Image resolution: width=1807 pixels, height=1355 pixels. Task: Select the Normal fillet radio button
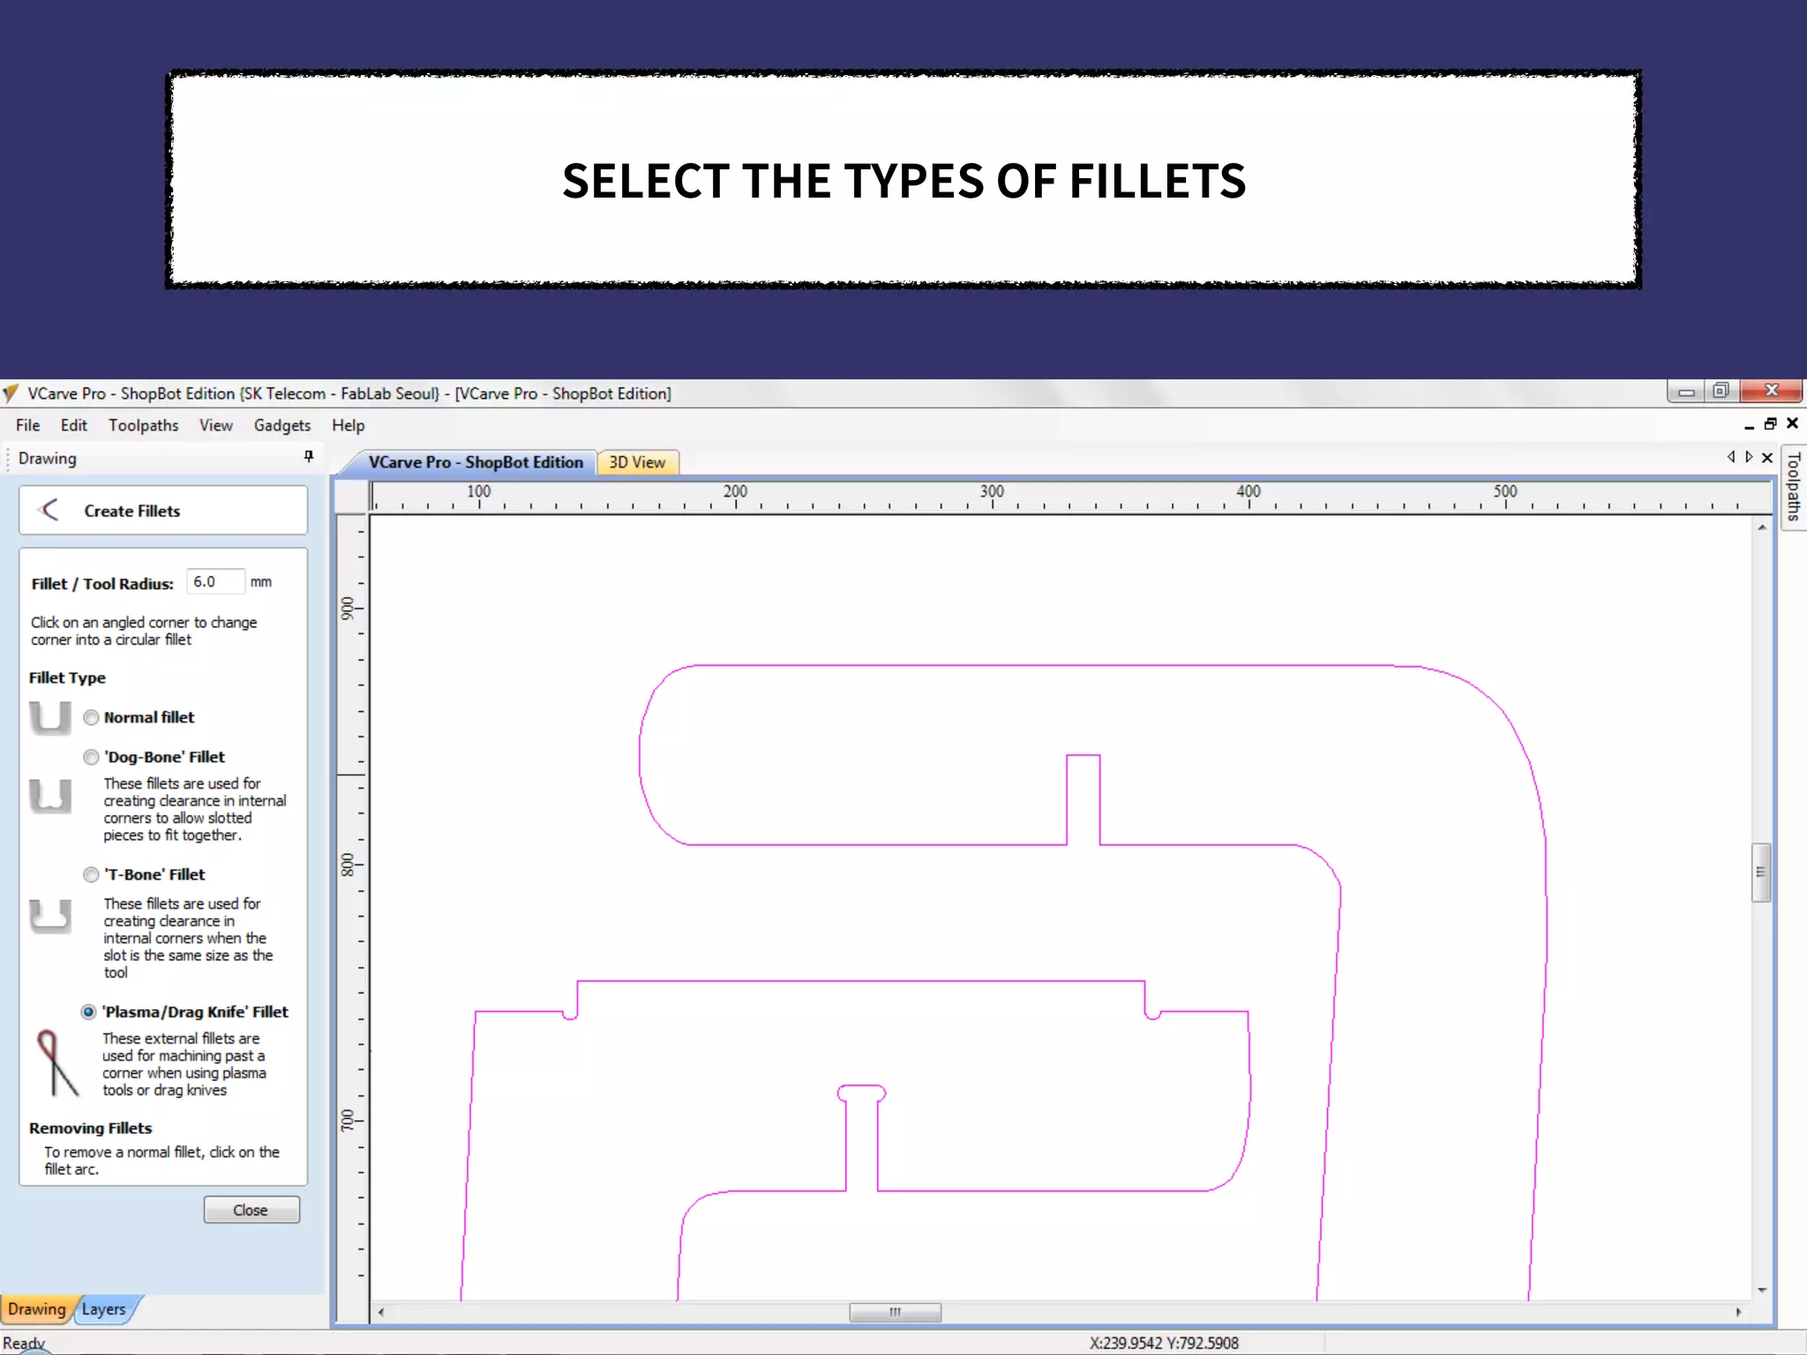click(91, 717)
